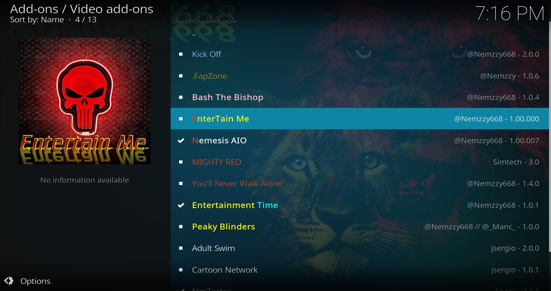Click the bullet marker beside MIGHTY RED
Image resolution: width=551 pixels, height=291 pixels.
point(181,162)
